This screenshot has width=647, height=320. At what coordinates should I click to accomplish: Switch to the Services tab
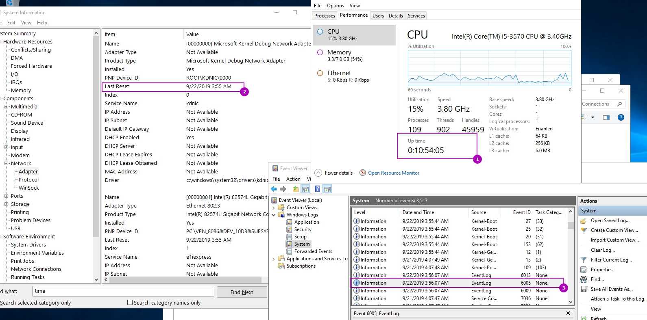416,16
